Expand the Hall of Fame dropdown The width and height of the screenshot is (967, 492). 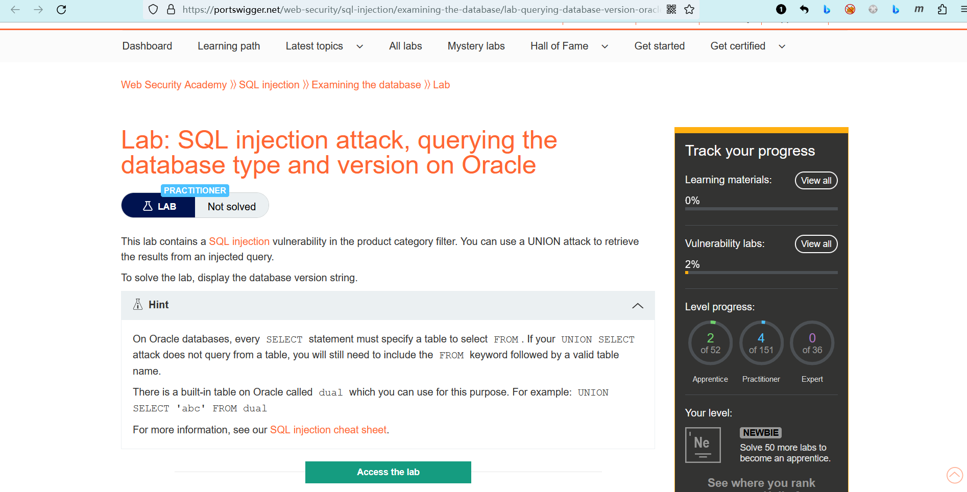605,46
